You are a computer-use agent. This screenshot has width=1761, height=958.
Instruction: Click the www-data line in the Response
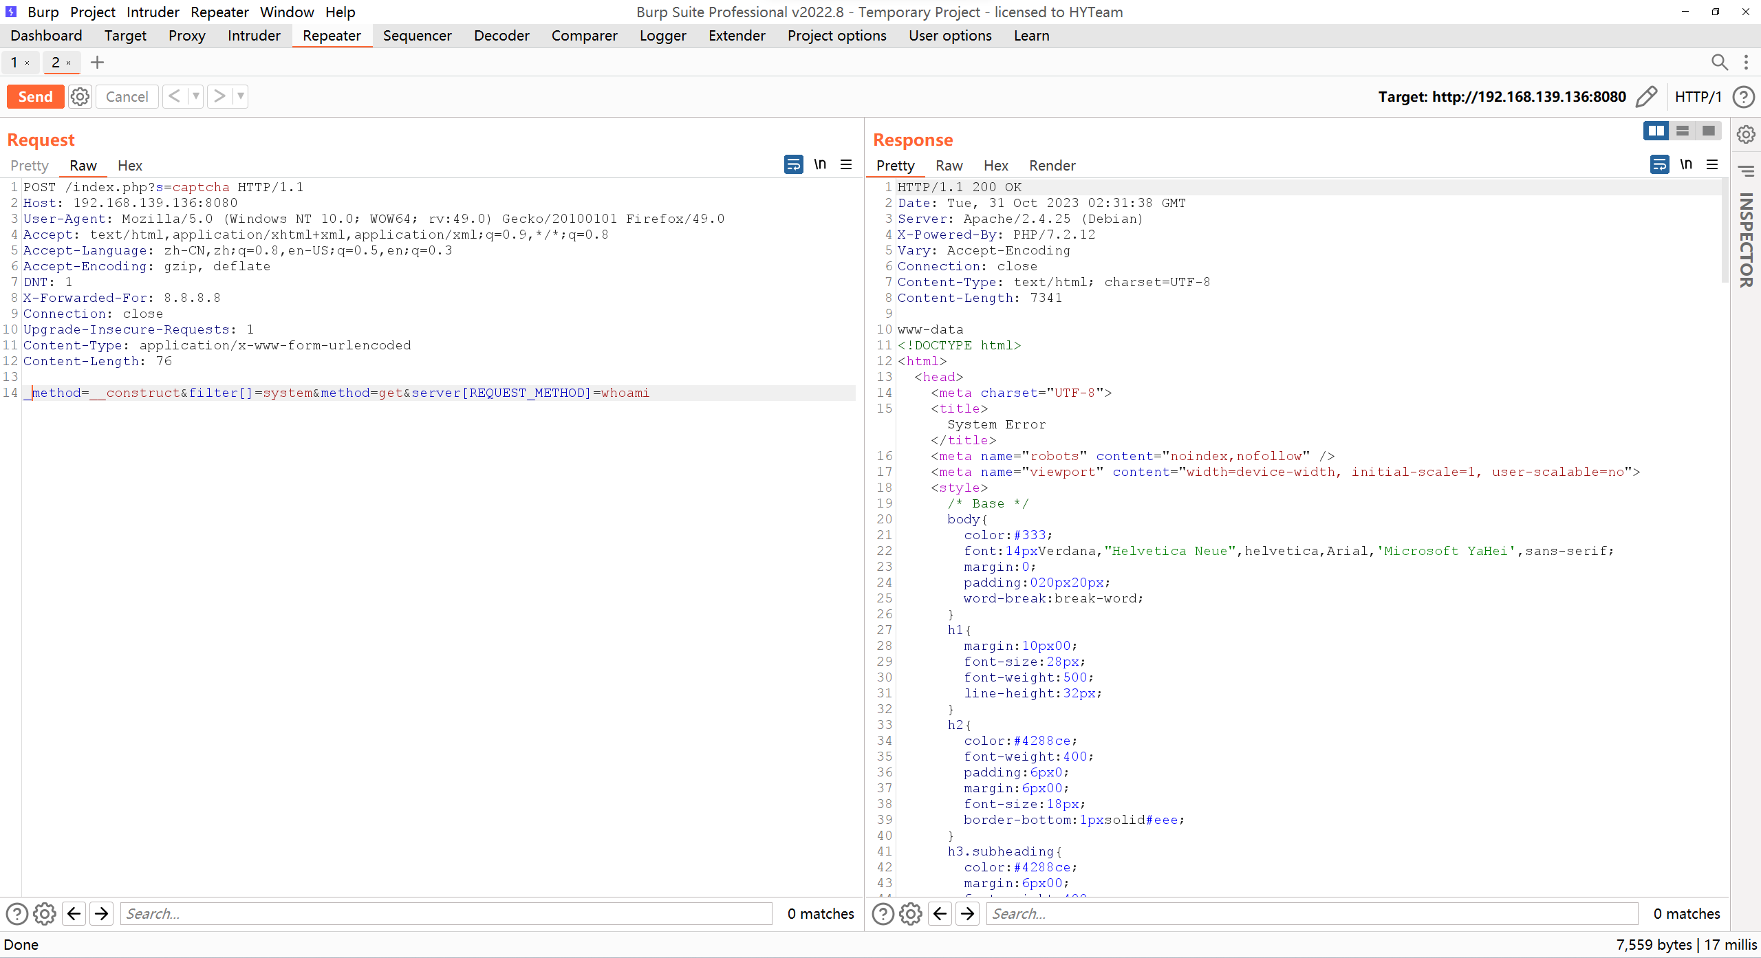tap(930, 329)
